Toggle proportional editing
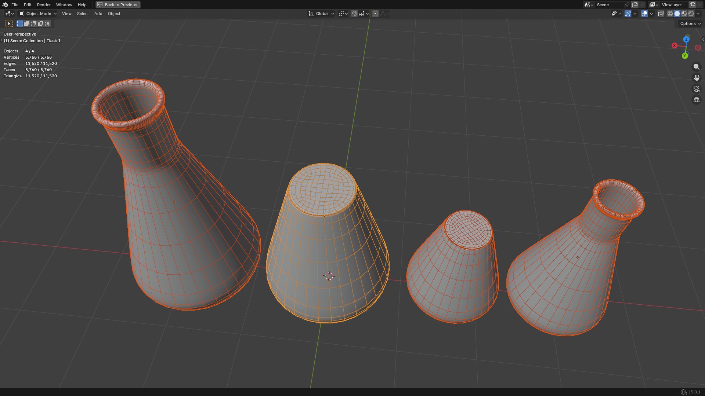 [375, 14]
